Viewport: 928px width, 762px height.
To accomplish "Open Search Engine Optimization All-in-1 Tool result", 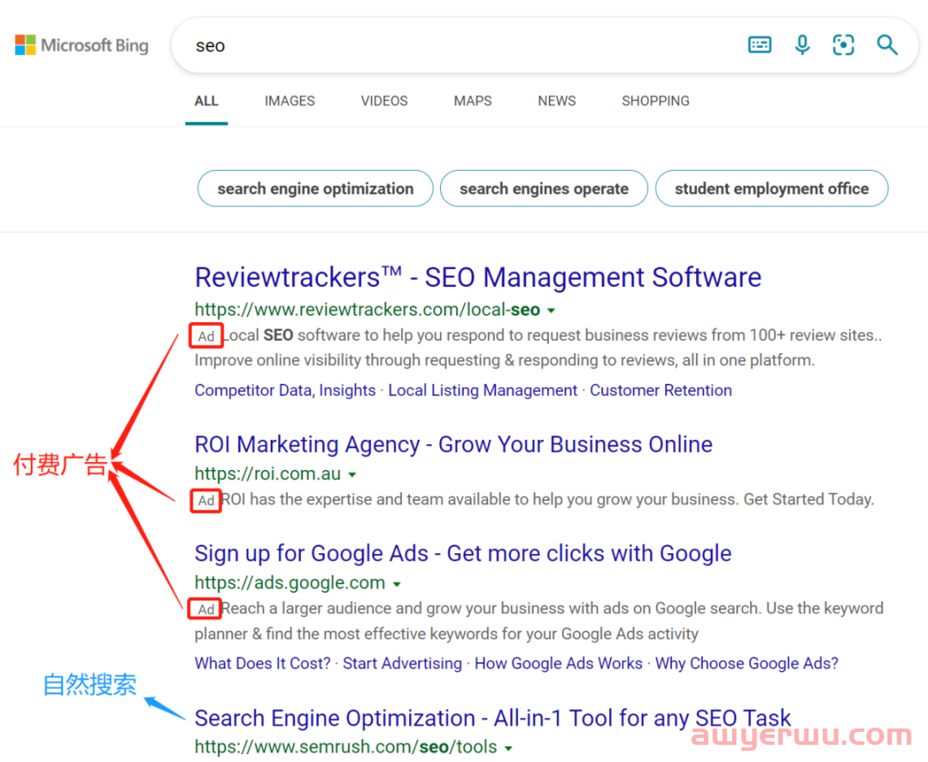I will pos(492,718).
